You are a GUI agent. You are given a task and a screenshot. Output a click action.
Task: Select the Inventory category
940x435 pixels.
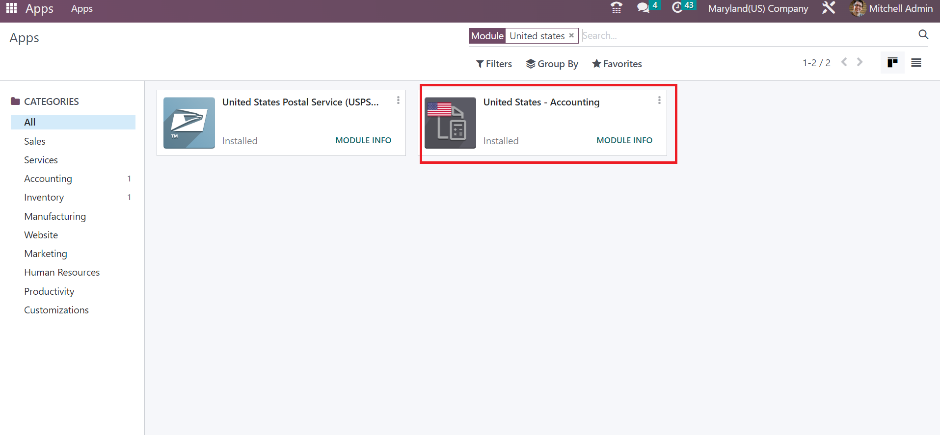(73, 197)
